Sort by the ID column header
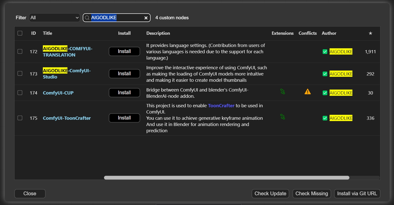The height and width of the screenshot is (205, 394). tap(34, 33)
